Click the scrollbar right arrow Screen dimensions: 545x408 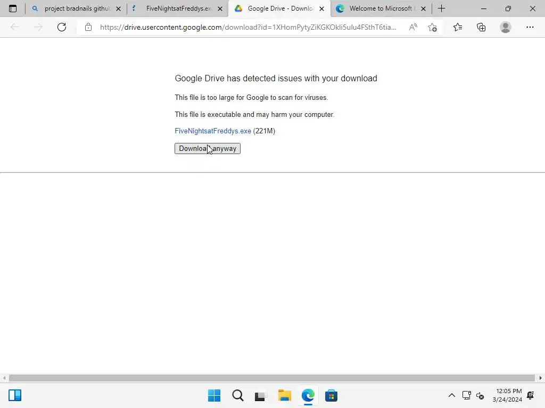(x=541, y=378)
